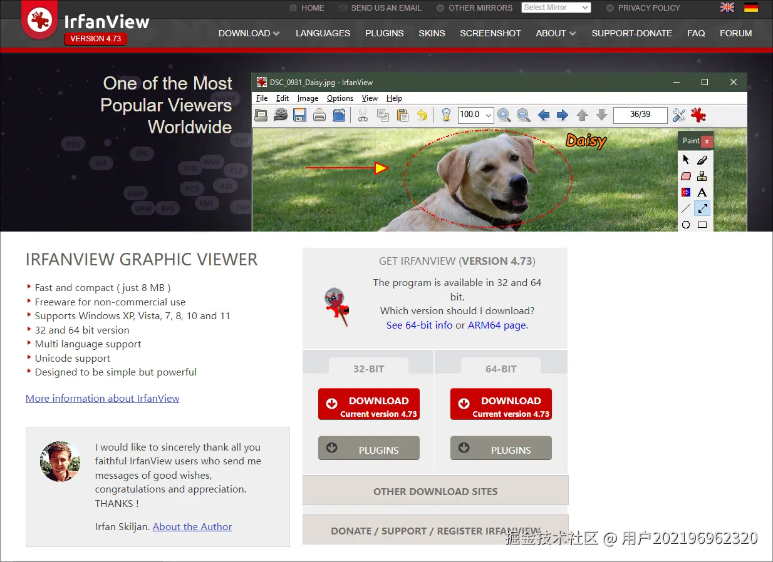Open the 'About the Author' link

click(192, 527)
